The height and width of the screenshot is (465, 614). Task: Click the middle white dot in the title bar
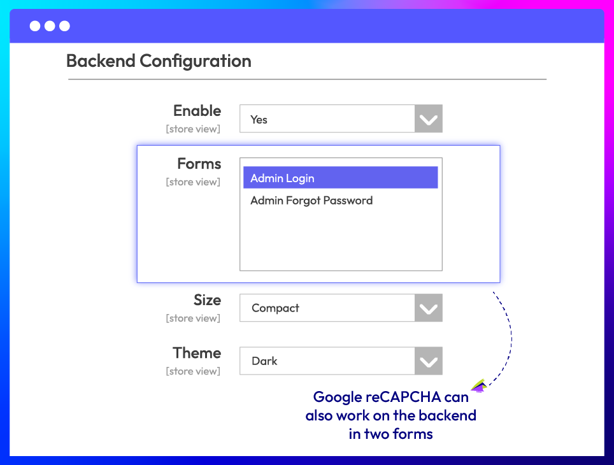click(50, 26)
